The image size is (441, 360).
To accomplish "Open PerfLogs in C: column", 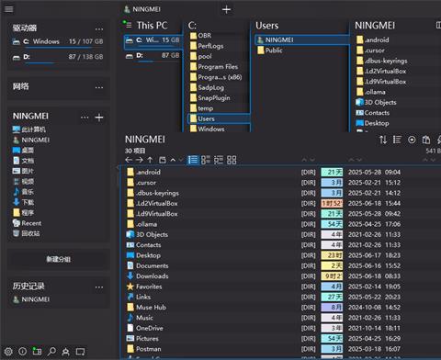I will [x=210, y=46].
